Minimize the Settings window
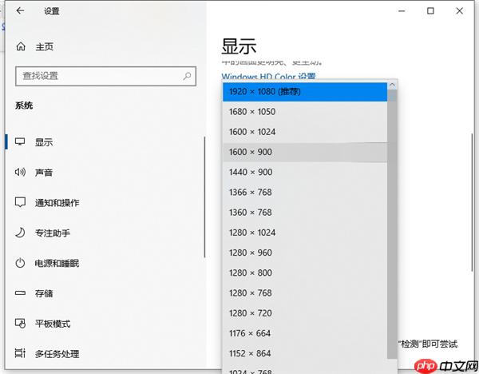The width and height of the screenshot is (479, 374). [402, 11]
